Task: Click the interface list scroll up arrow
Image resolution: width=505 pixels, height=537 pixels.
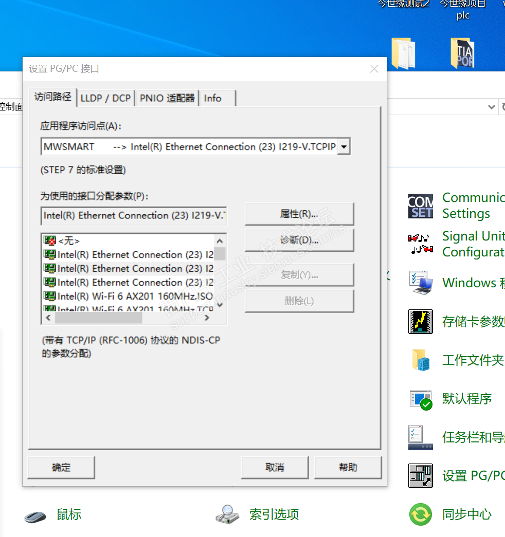Action: pyautogui.click(x=220, y=241)
